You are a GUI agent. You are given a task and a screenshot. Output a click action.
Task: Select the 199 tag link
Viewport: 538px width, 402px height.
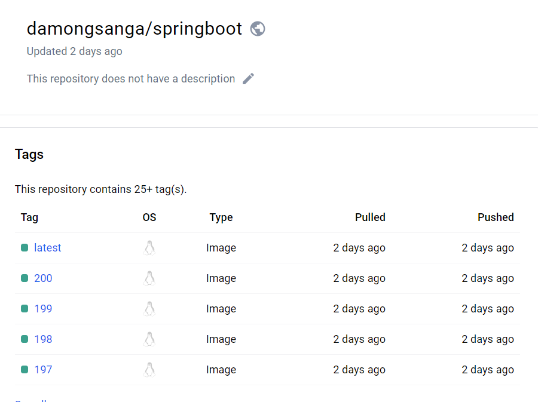coord(43,309)
